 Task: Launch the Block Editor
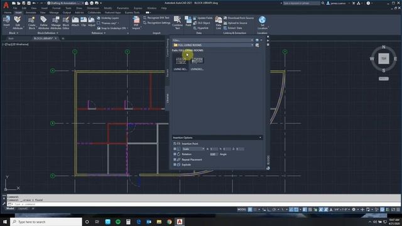coord(66,23)
